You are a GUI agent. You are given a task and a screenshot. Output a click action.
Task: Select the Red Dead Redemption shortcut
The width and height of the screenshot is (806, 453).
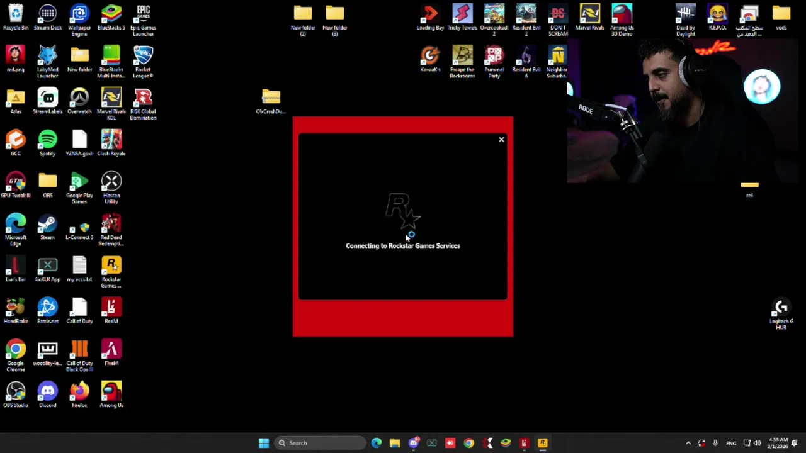click(x=111, y=230)
